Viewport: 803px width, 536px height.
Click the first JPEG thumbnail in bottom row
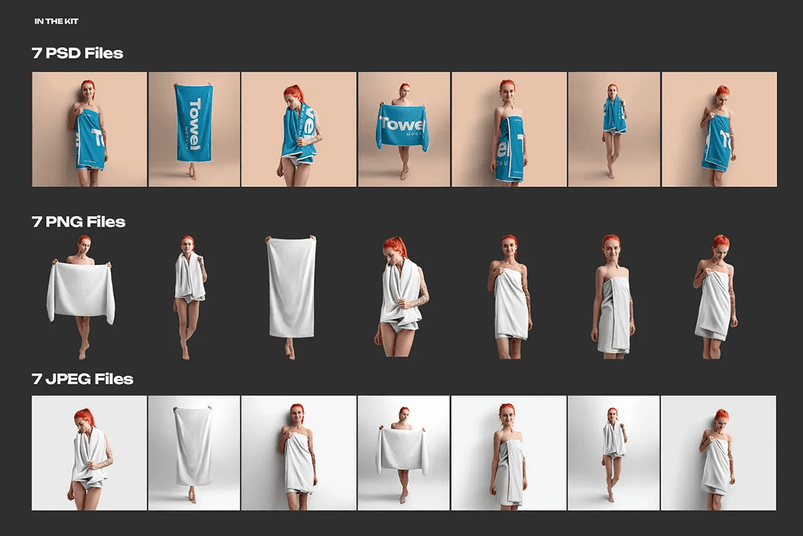pyautogui.click(x=90, y=453)
